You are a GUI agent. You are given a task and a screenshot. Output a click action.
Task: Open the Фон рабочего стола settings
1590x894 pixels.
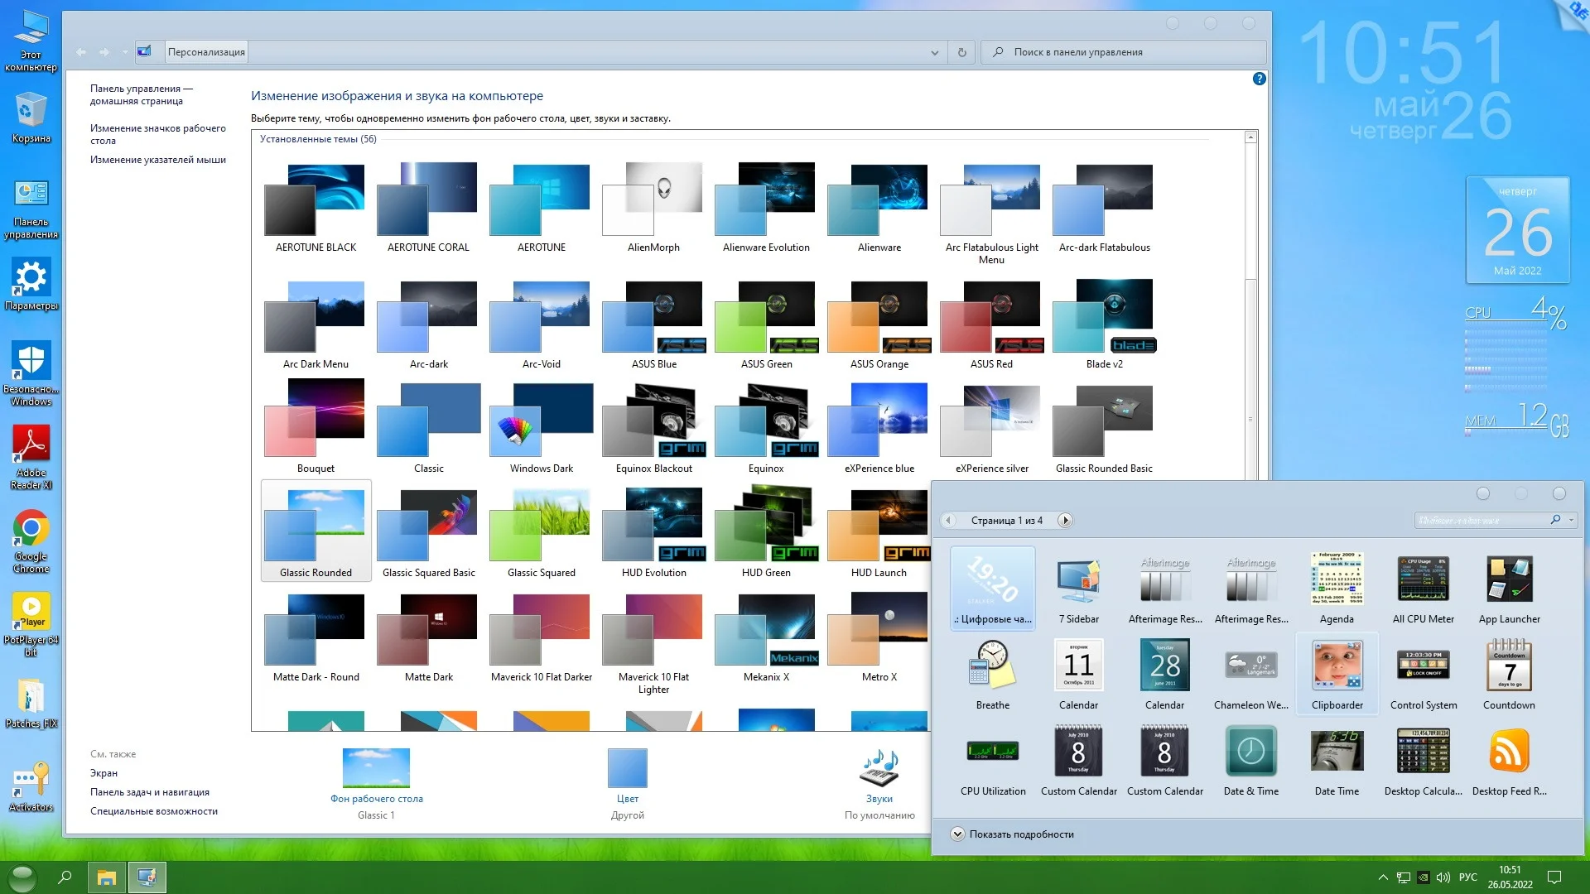tap(376, 768)
